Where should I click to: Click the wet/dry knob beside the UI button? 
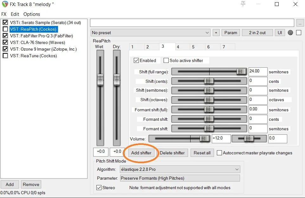point(290,33)
